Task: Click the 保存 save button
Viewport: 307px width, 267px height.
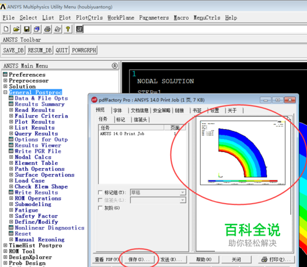Action: point(139,260)
